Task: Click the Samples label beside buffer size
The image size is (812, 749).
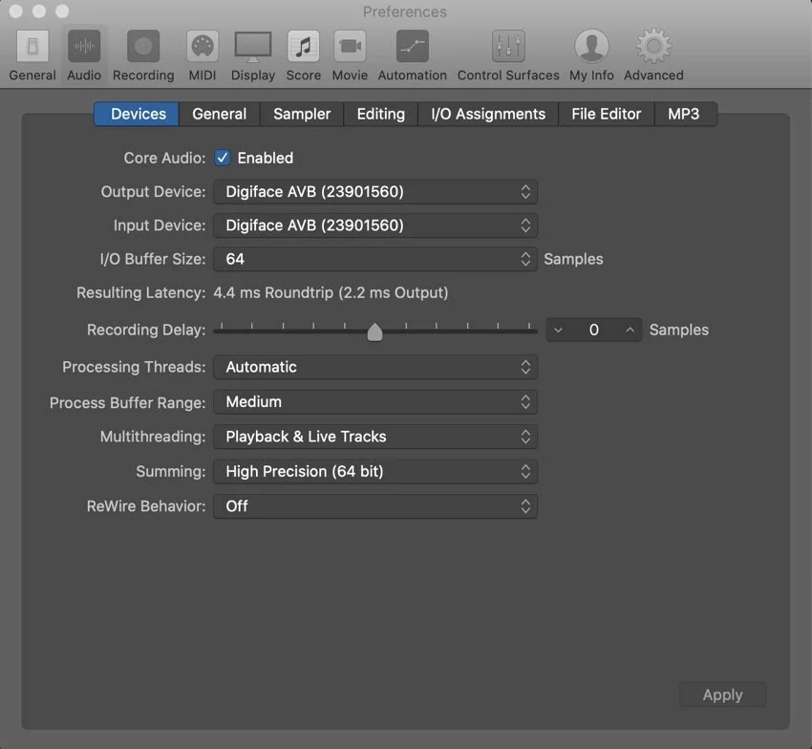Action: (x=573, y=259)
